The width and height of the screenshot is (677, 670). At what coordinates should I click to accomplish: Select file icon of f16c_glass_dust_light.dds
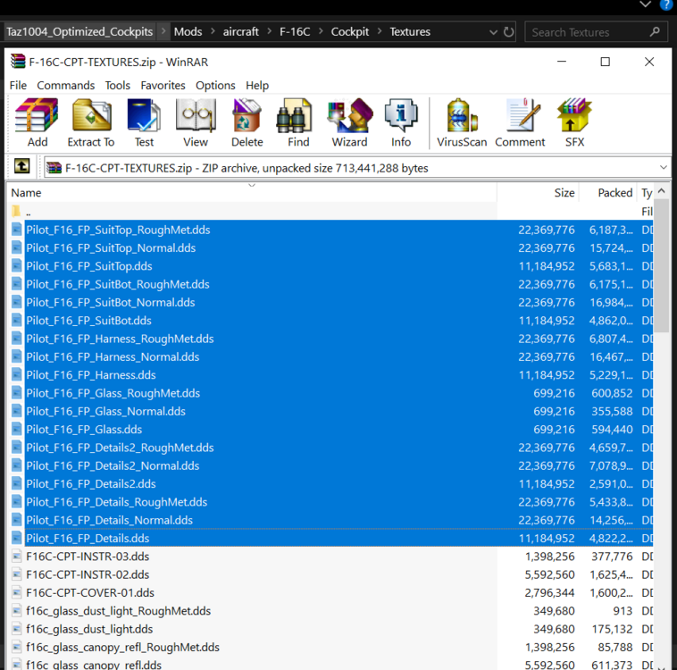click(x=16, y=629)
